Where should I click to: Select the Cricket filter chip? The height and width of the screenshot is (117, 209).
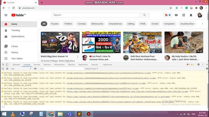tap(155, 24)
